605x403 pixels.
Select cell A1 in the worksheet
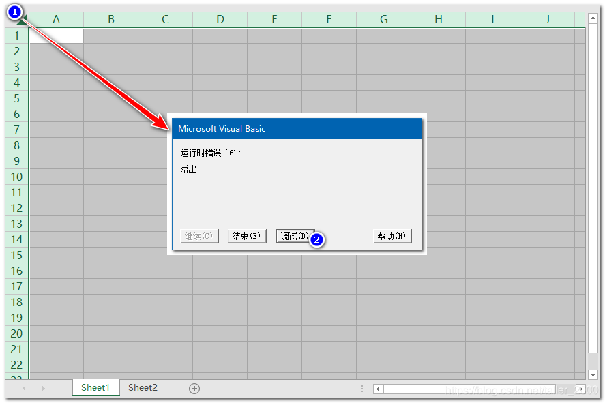pyautogui.click(x=56, y=35)
